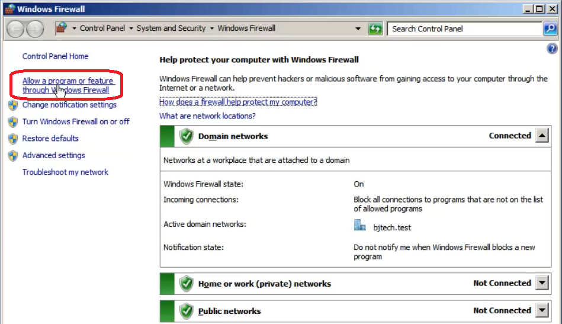Open the address bar history dropdown arrow
Image resolution: width=562 pixels, height=324 pixels.
[x=358, y=28]
